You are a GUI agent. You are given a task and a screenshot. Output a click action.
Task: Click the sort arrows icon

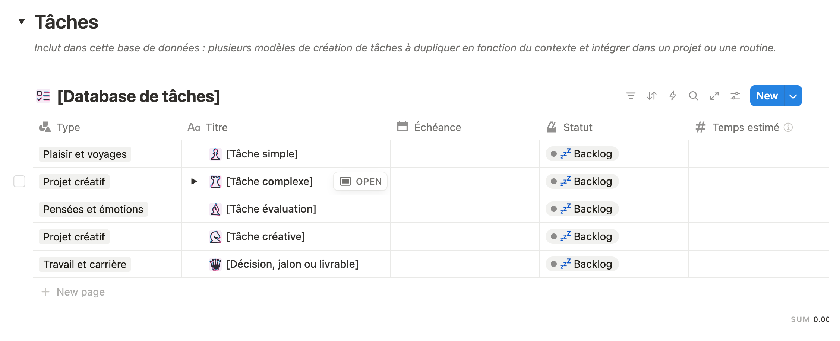click(x=651, y=96)
